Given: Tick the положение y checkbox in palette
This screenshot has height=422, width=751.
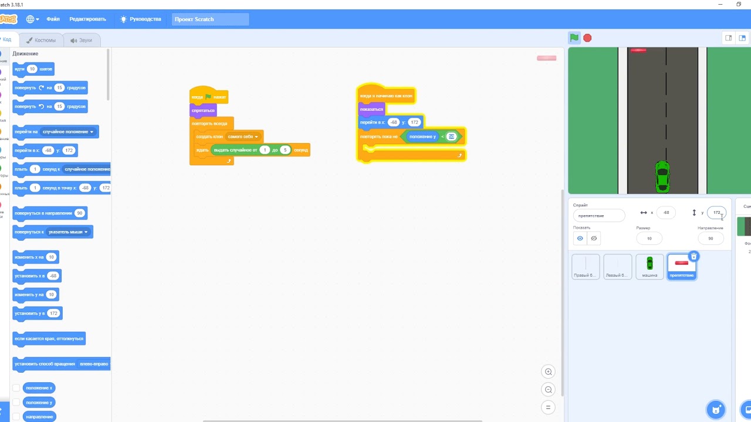Looking at the screenshot, I should tap(16, 403).
